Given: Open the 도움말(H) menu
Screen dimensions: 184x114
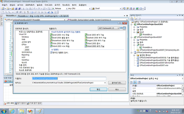Looking at the screenshot, I should 83,5.
